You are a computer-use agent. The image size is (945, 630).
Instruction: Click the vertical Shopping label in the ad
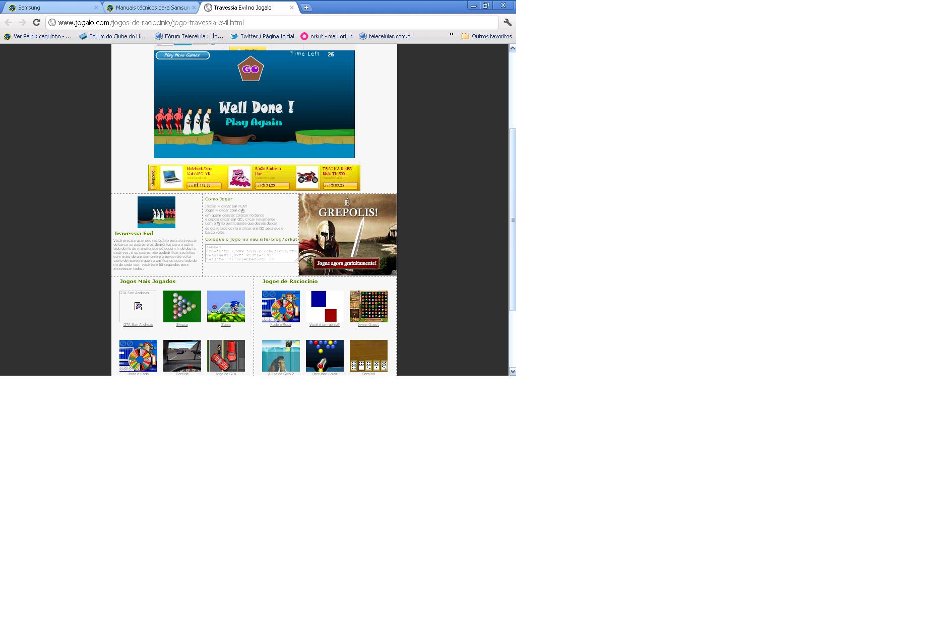coord(153,178)
